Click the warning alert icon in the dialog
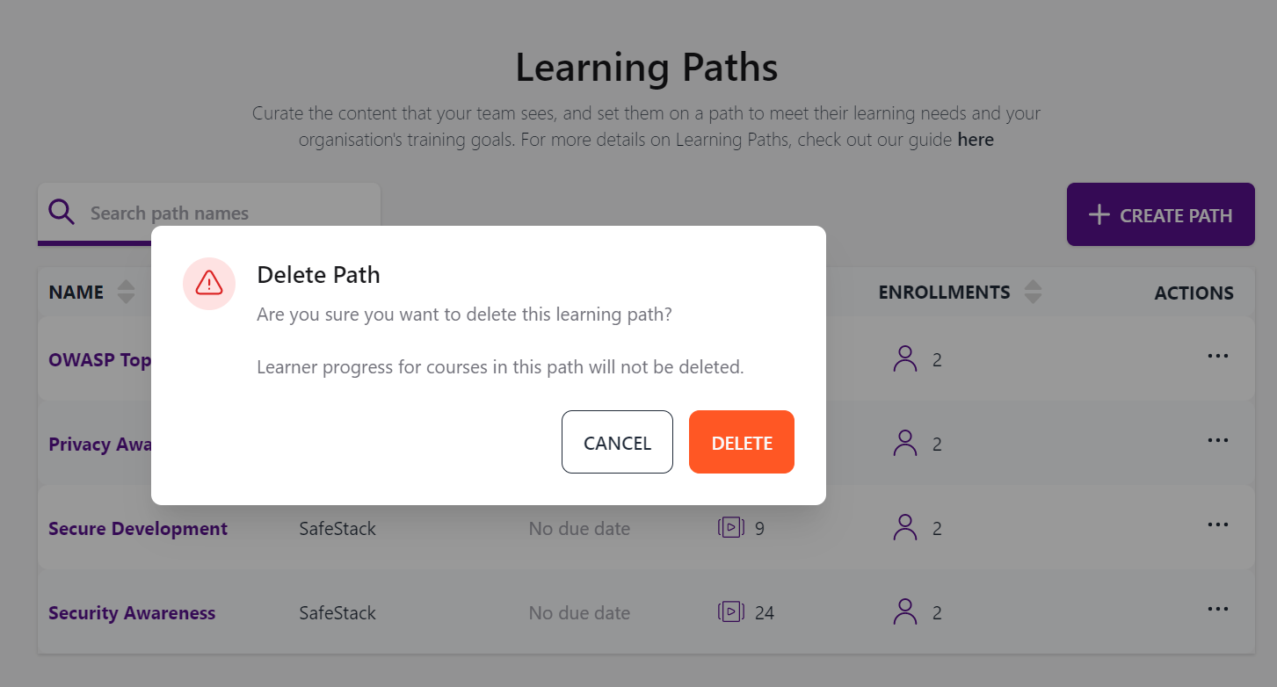1277x687 pixels. (x=208, y=283)
